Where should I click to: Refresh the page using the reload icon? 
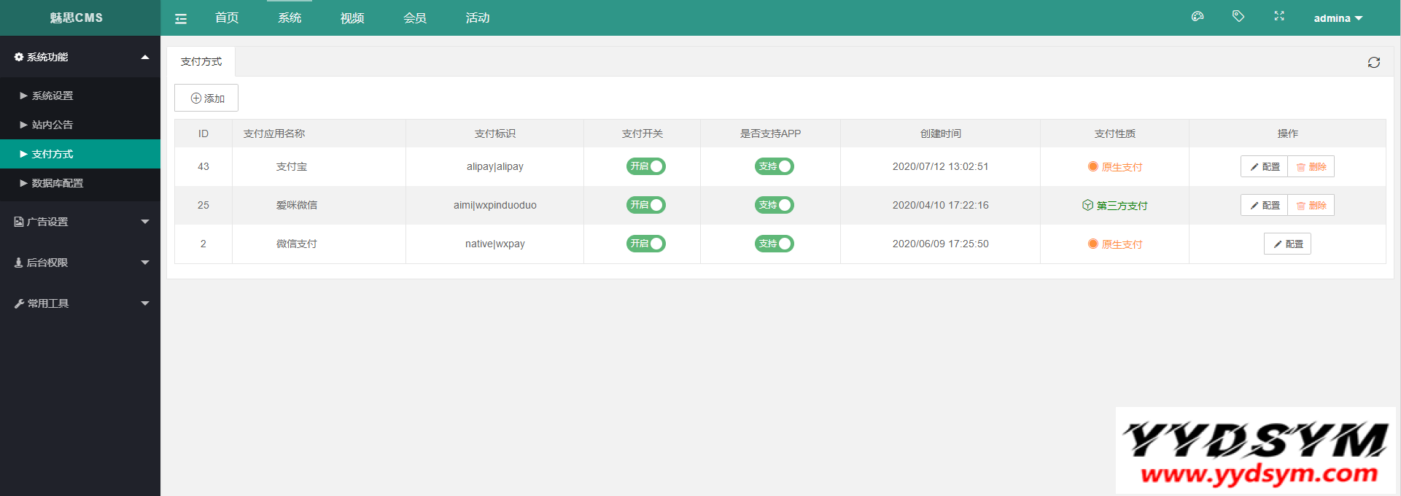tap(1373, 63)
